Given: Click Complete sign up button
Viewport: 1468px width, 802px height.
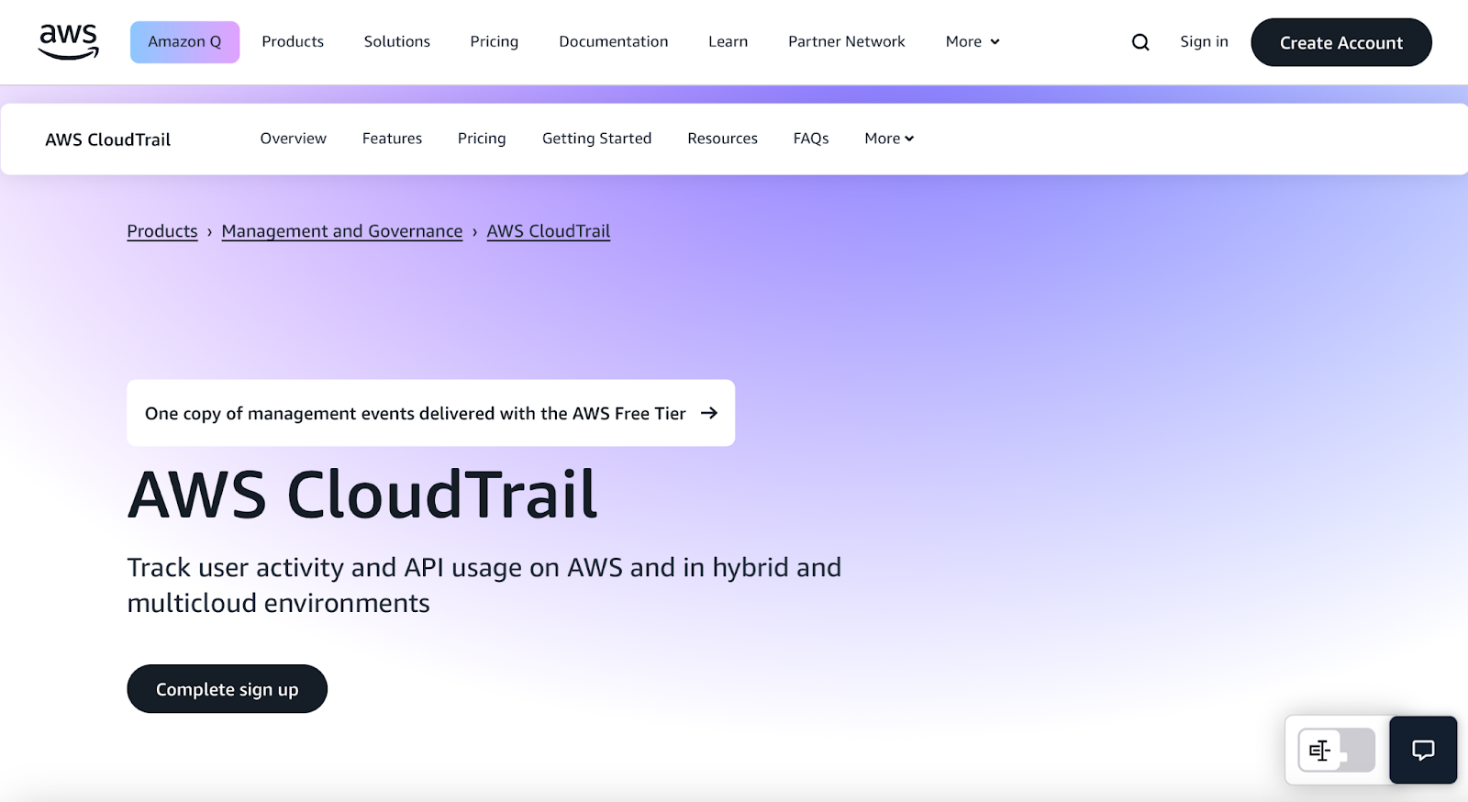Looking at the screenshot, I should pos(228,689).
